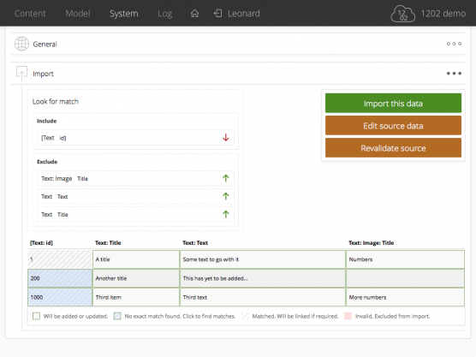Click the More numbers cell
476x357 pixels.
(405, 297)
